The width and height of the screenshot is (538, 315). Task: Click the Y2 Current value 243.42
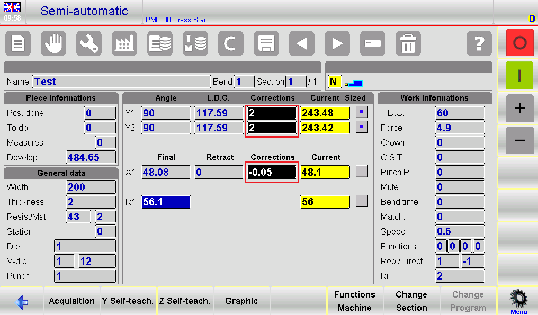[325, 128]
